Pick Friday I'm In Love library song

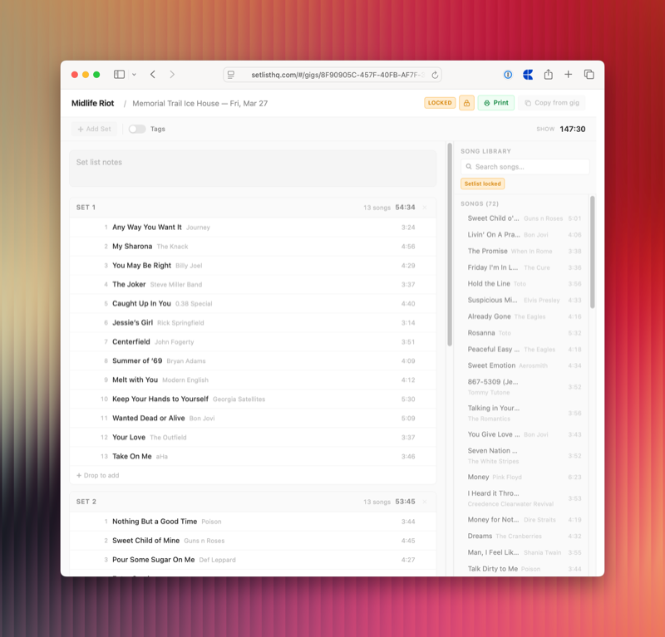click(x=525, y=267)
